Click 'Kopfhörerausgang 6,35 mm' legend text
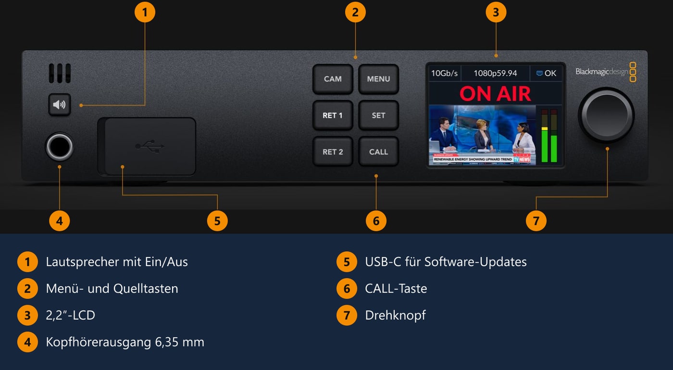 [125, 342]
